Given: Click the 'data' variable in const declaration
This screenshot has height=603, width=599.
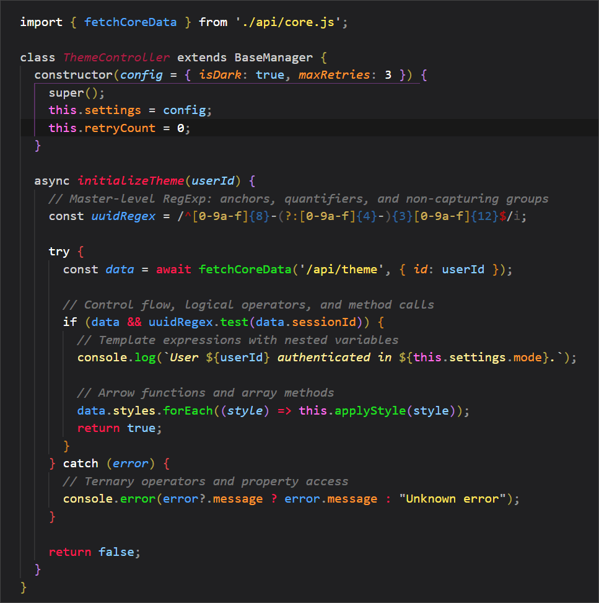Looking at the screenshot, I should tap(120, 269).
